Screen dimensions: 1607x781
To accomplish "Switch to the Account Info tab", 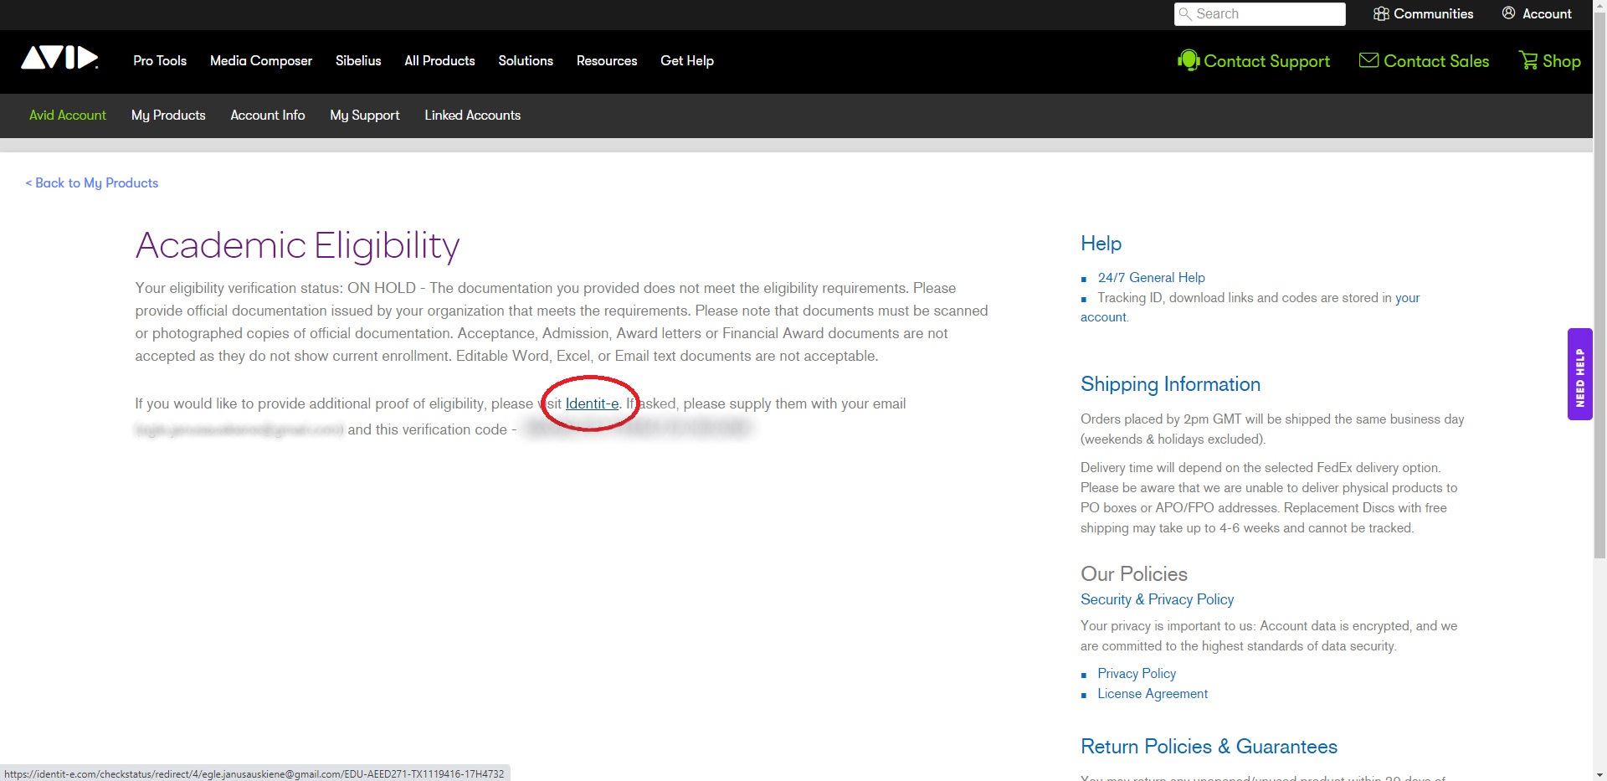I will tap(268, 115).
